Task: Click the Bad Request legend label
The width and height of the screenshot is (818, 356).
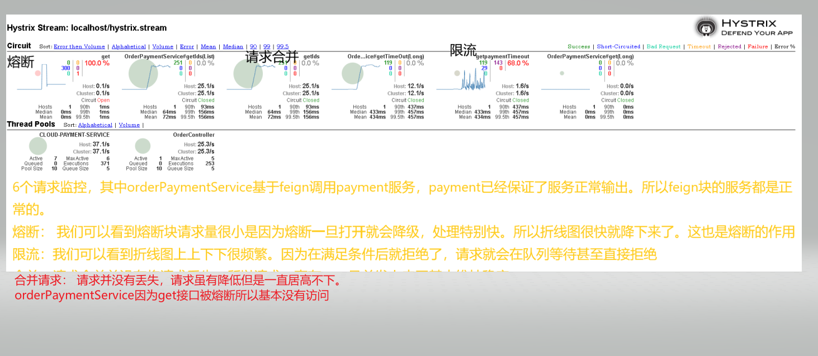Action: coord(664,47)
